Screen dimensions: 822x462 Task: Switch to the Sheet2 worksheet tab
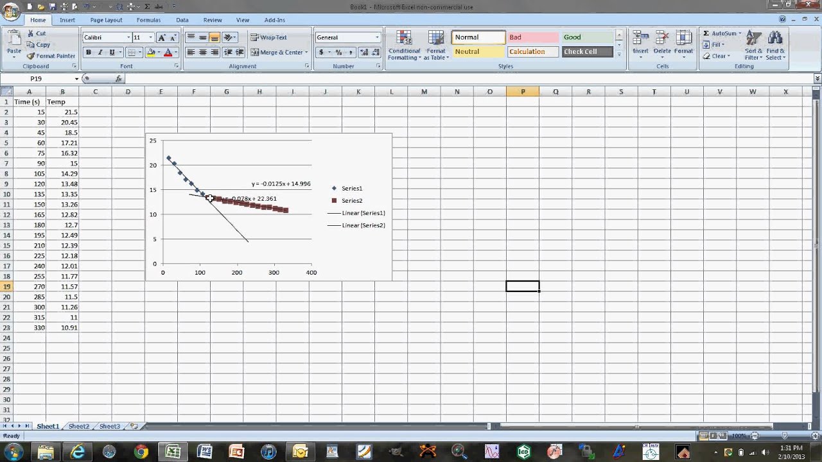[x=78, y=426]
